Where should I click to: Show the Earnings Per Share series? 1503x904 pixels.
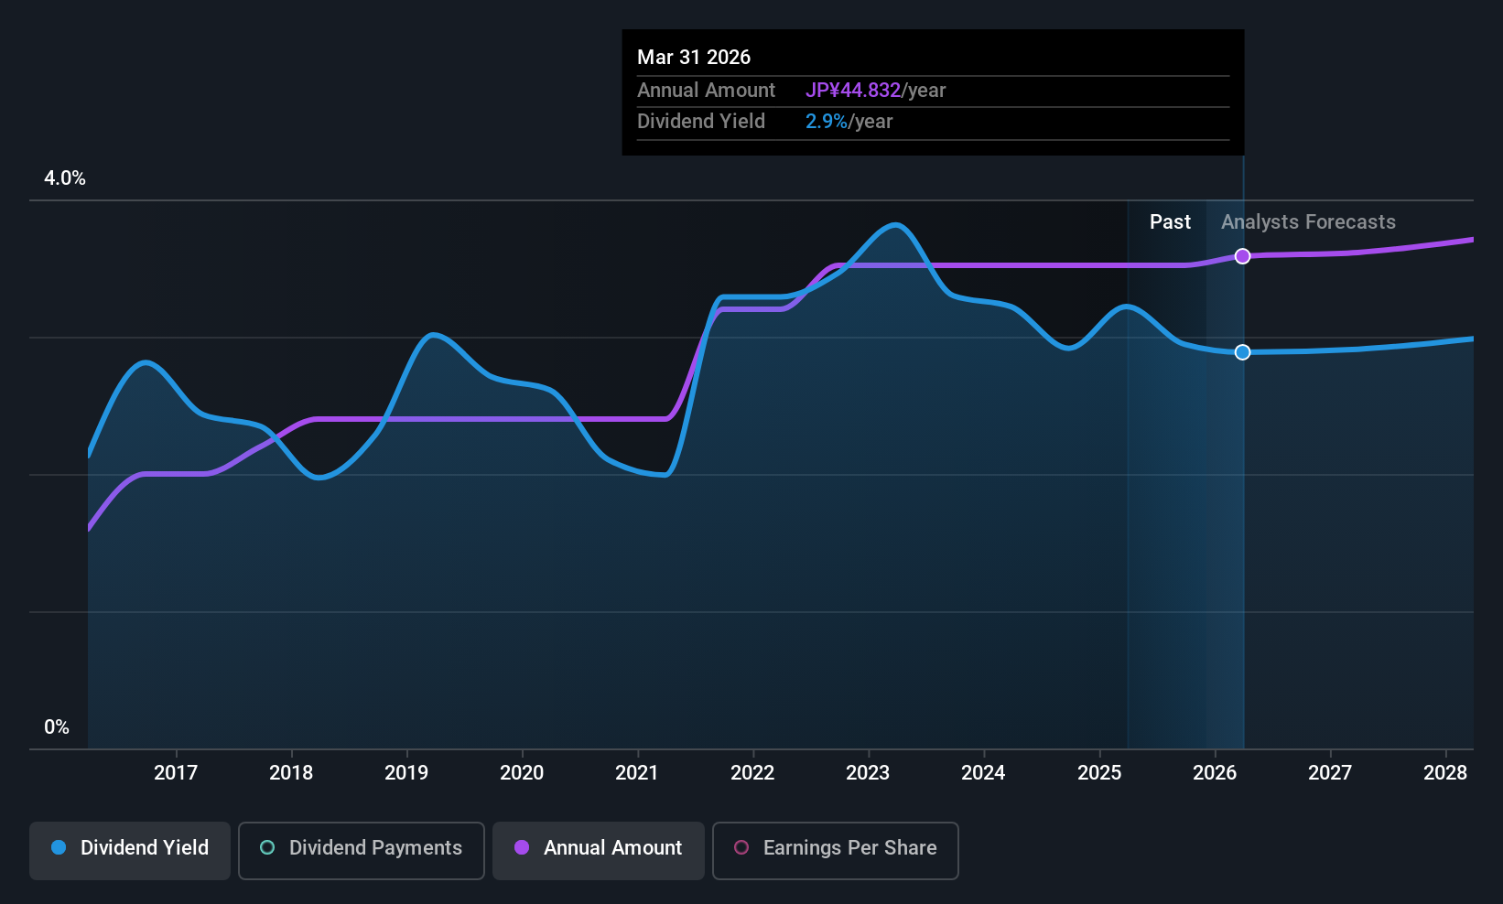[836, 851]
